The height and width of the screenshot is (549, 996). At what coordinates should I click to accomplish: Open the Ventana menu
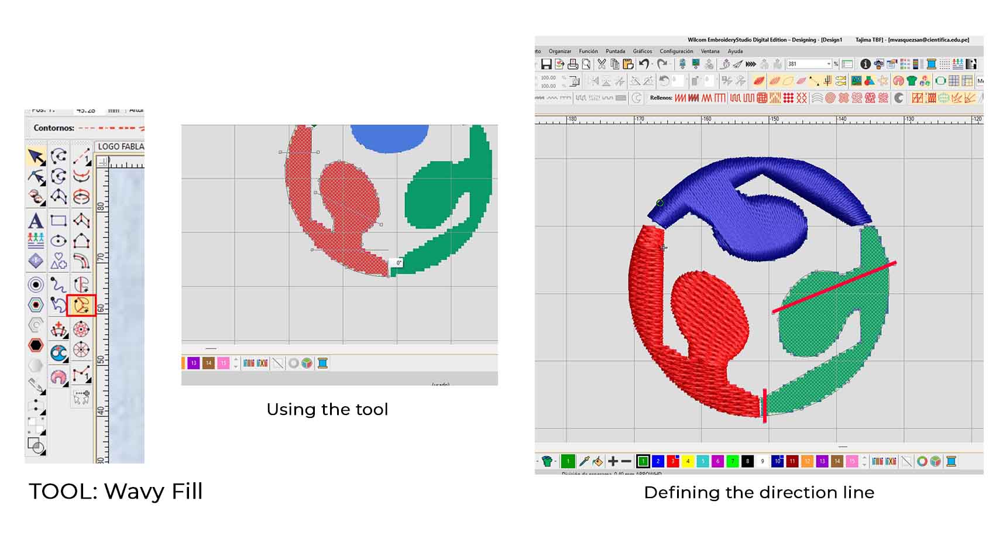710,52
